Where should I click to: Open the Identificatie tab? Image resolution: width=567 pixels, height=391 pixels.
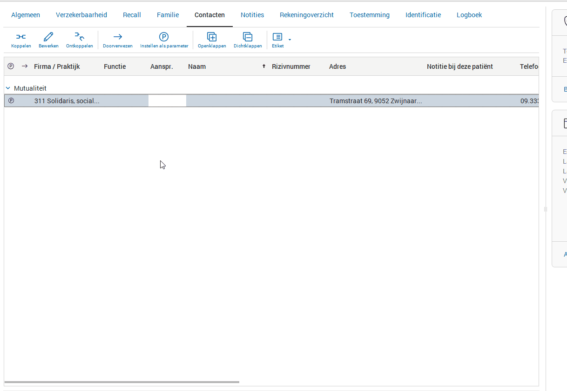pos(423,15)
